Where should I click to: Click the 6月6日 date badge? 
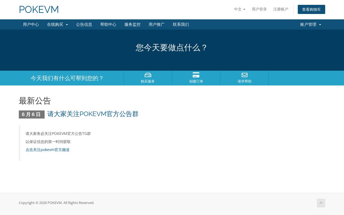pos(32,114)
